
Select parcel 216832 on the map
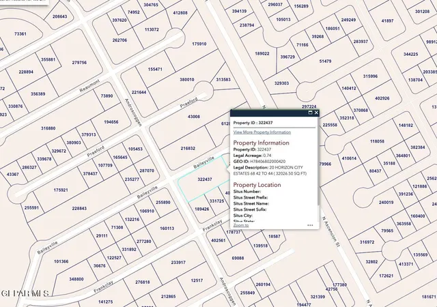(x=188, y=149)
